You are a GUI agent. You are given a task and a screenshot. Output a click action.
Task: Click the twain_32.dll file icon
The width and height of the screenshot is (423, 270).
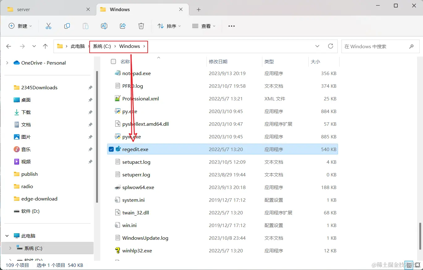[x=117, y=213]
